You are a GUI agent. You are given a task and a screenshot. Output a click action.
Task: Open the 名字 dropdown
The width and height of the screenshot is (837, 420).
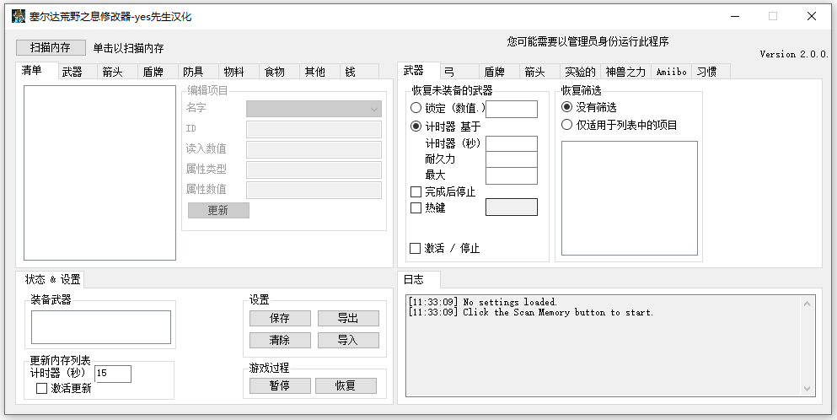314,109
